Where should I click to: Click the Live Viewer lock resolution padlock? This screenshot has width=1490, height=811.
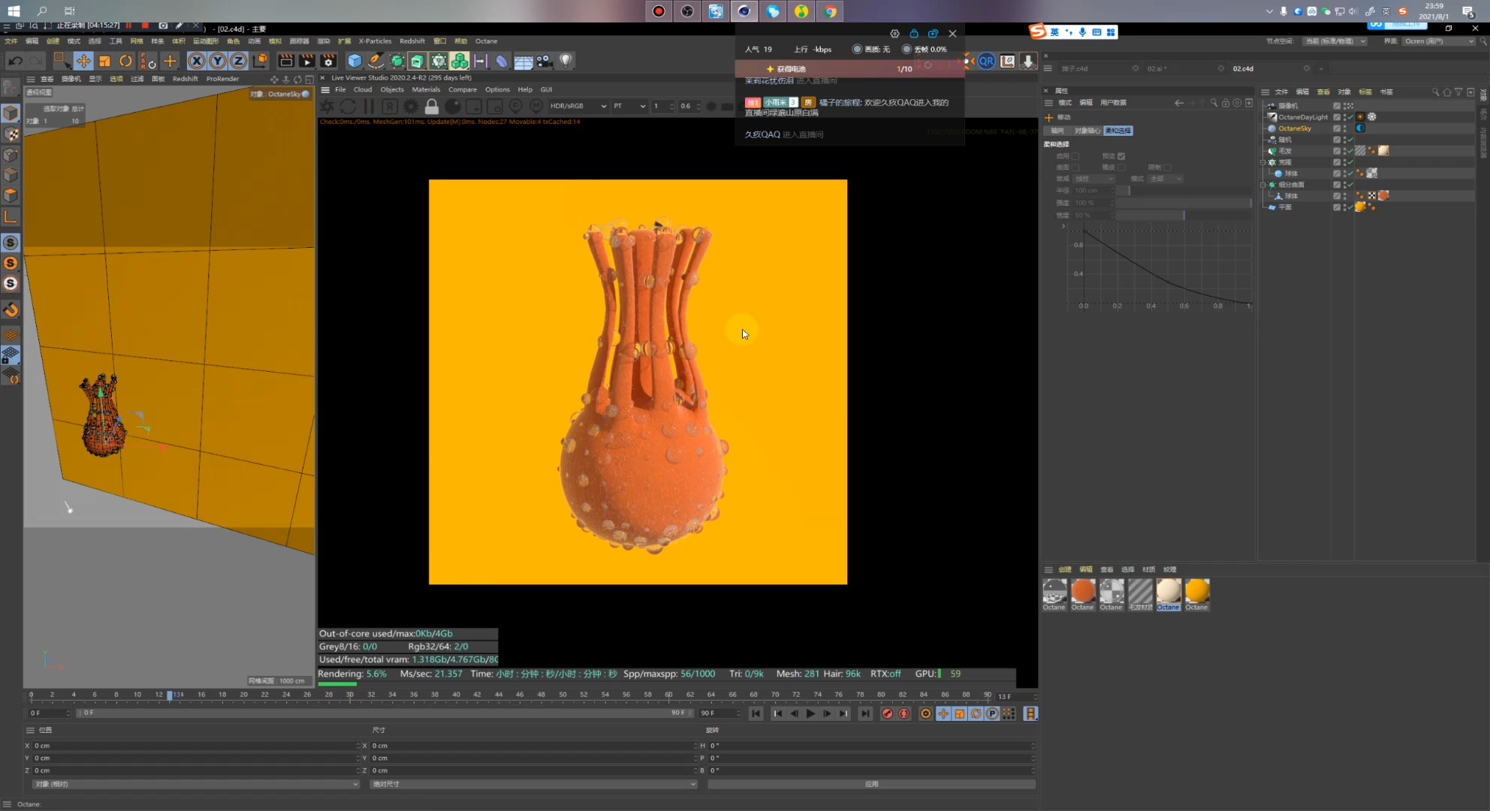coord(432,107)
